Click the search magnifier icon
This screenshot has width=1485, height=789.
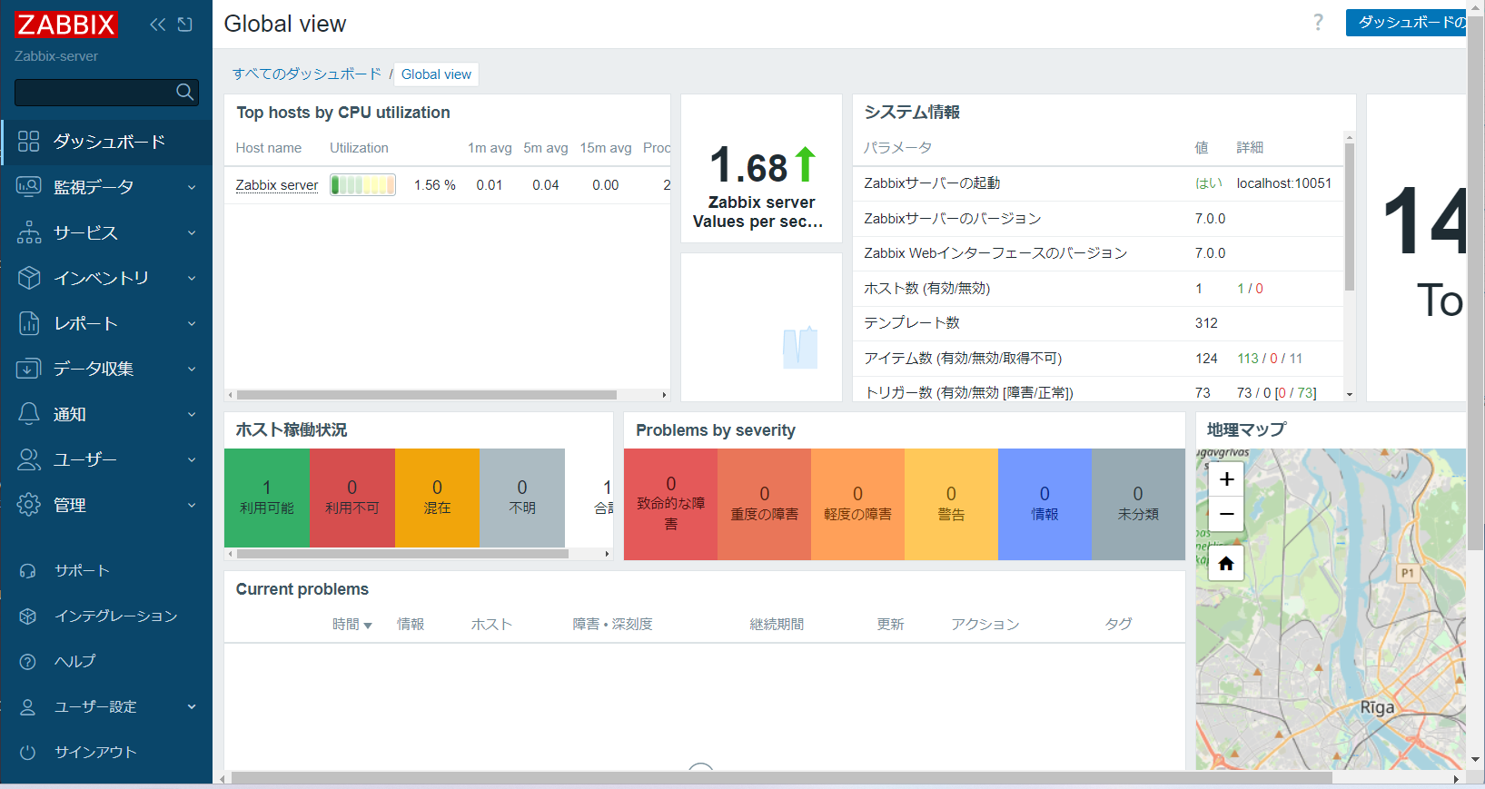pyautogui.click(x=184, y=92)
